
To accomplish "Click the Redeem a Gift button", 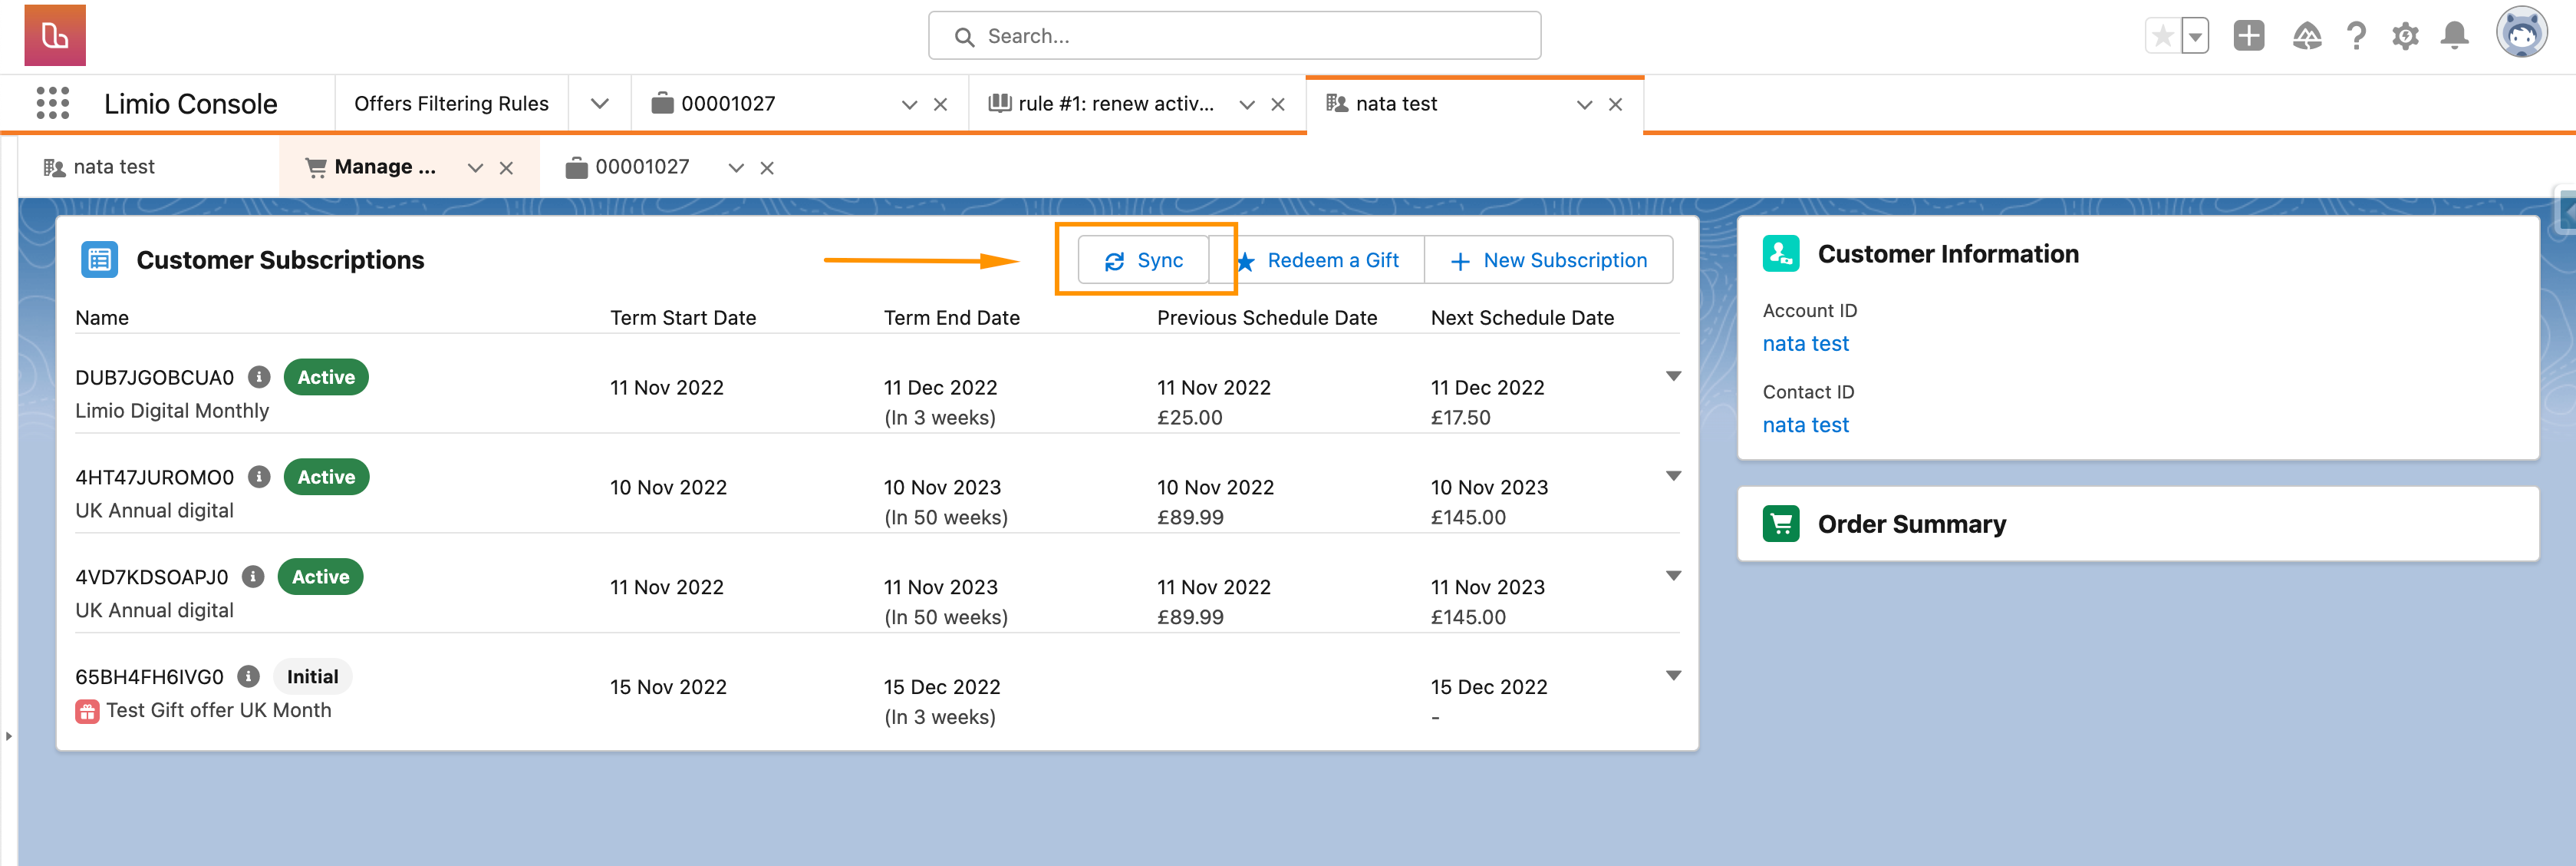I will [1317, 260].
